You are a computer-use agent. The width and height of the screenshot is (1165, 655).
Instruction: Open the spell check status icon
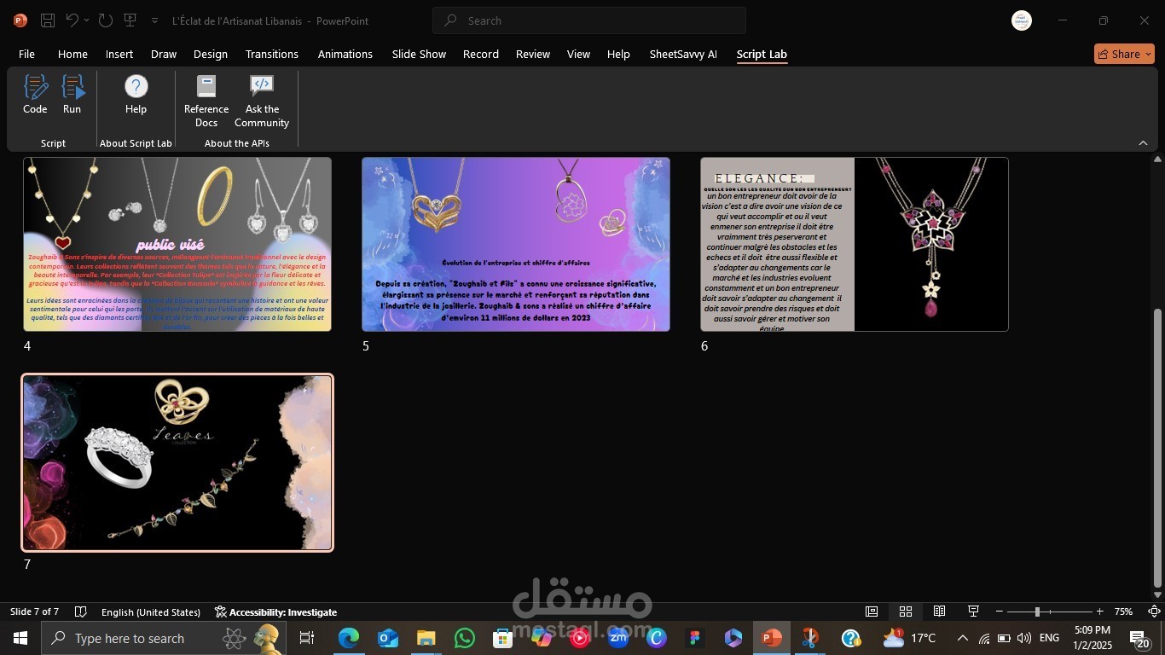(81, 612)
